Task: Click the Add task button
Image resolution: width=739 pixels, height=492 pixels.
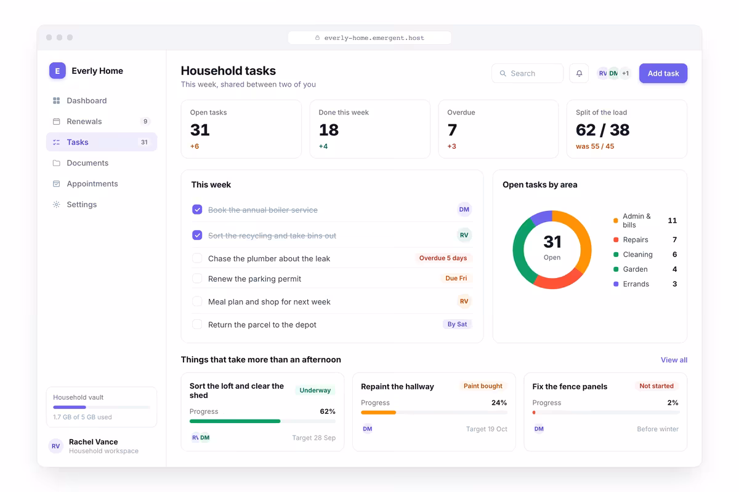Action: click(x=663, y=73)
